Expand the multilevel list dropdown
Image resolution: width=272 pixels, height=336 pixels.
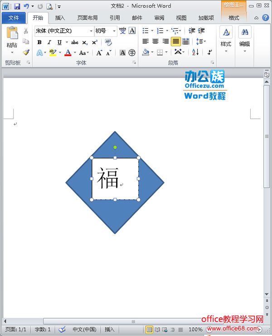[x=180, y=30]
